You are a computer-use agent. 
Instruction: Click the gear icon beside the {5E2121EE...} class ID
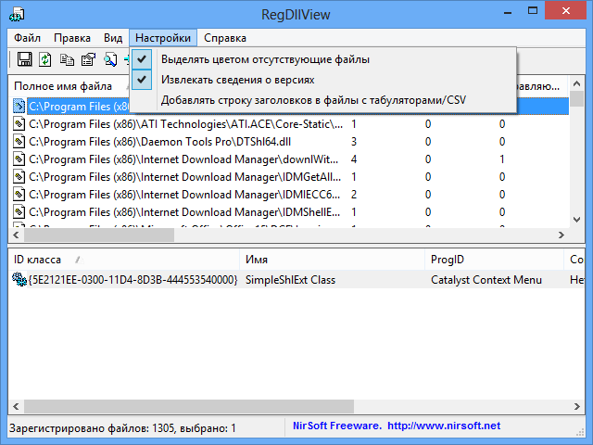(x=19, y=280)
